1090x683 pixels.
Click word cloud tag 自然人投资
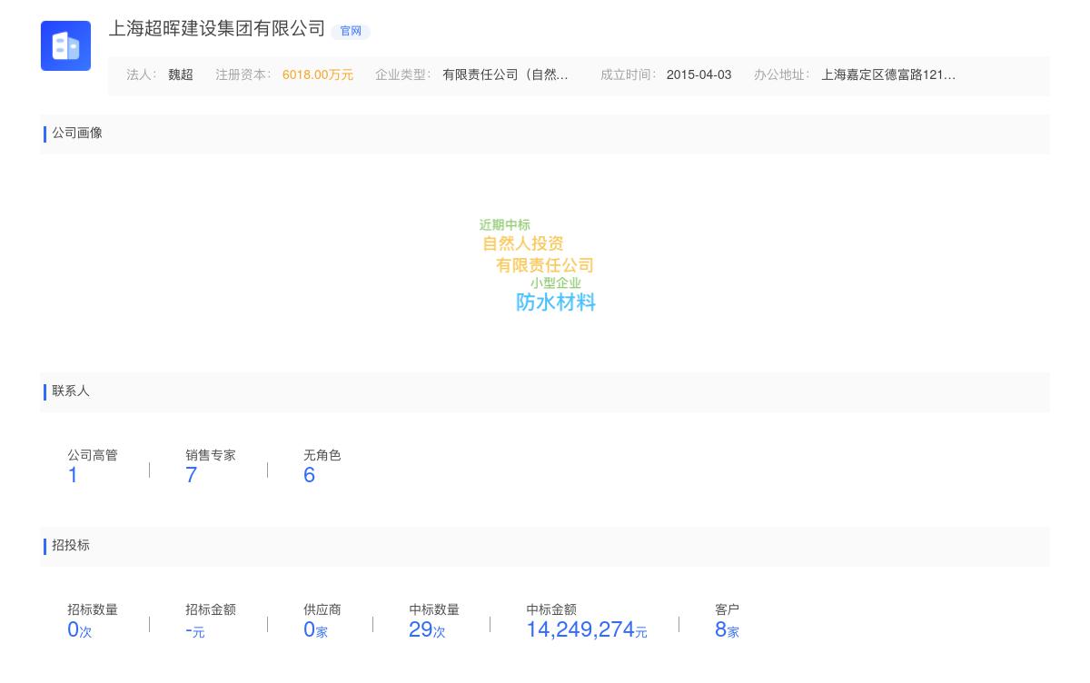tap(523, 243)
